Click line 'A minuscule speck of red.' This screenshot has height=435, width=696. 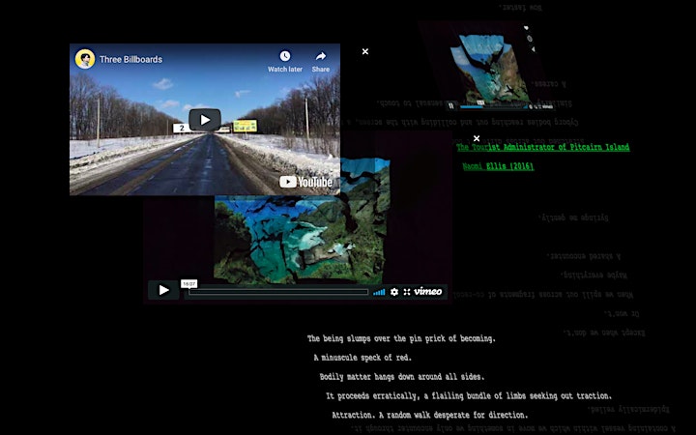coord(362,358)
